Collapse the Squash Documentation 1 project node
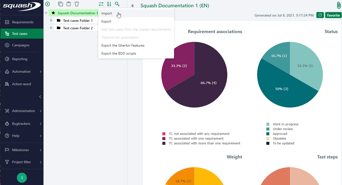The image size is (342, 185). (x=46, y=13)
